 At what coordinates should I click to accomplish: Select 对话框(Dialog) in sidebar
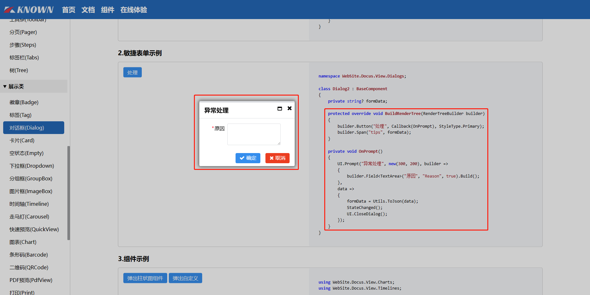point(34,128)
